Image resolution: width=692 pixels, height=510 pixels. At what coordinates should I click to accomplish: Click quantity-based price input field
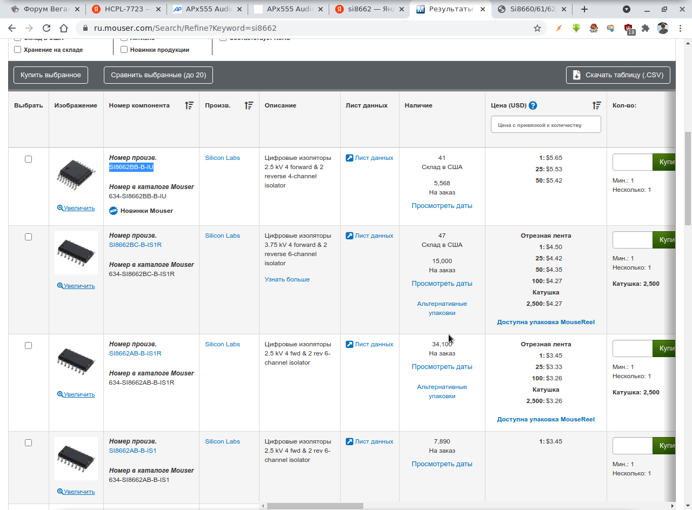tap(545, 124)
